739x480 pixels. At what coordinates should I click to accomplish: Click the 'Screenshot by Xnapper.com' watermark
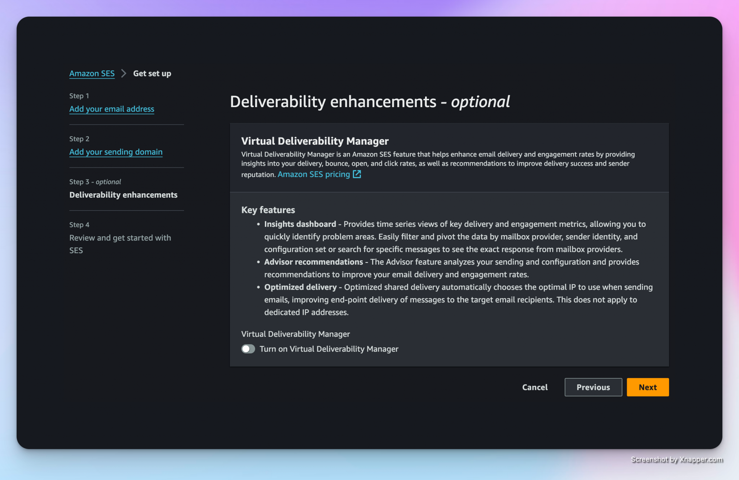click(676, 459)
